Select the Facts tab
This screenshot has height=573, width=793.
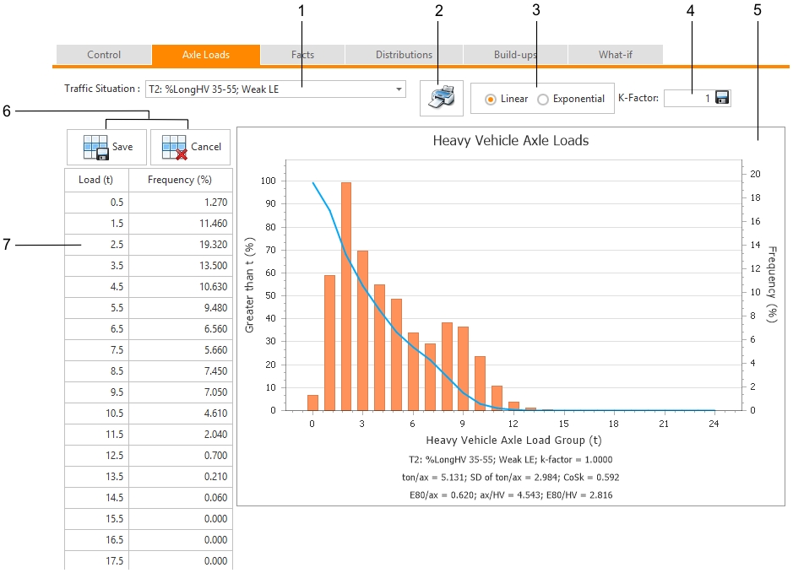point(302,55)
